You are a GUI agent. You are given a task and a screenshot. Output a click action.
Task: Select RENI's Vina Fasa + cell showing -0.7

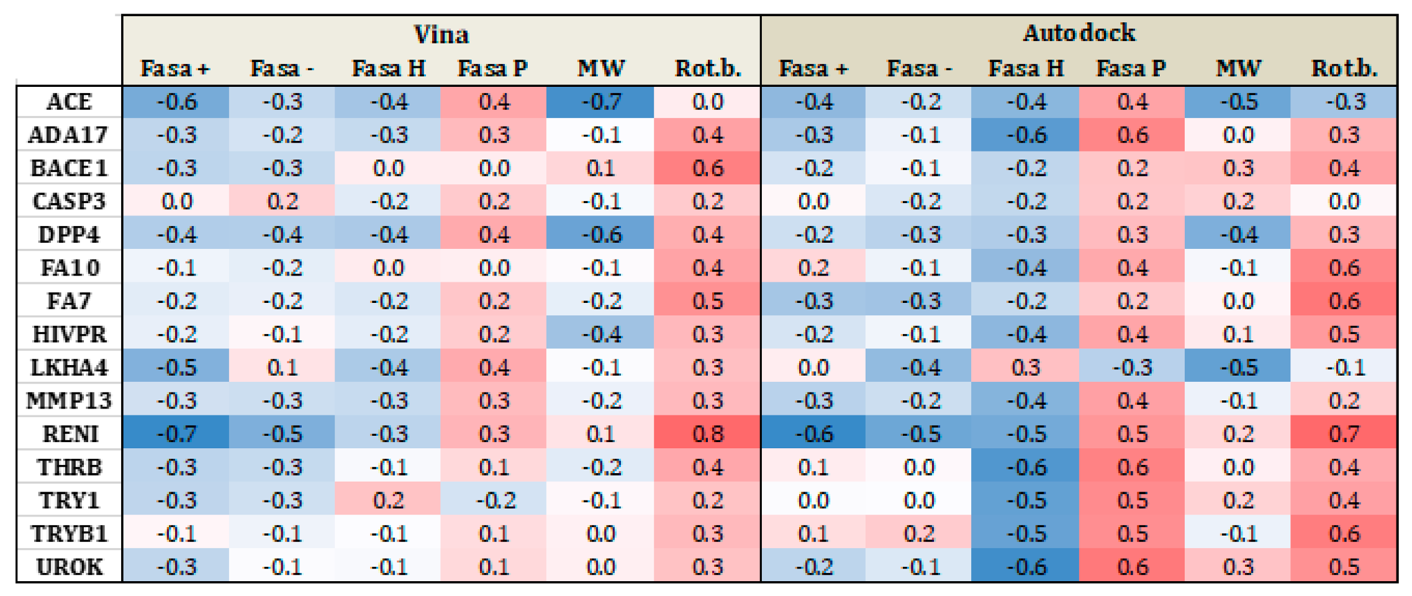[x=176, y=433]
